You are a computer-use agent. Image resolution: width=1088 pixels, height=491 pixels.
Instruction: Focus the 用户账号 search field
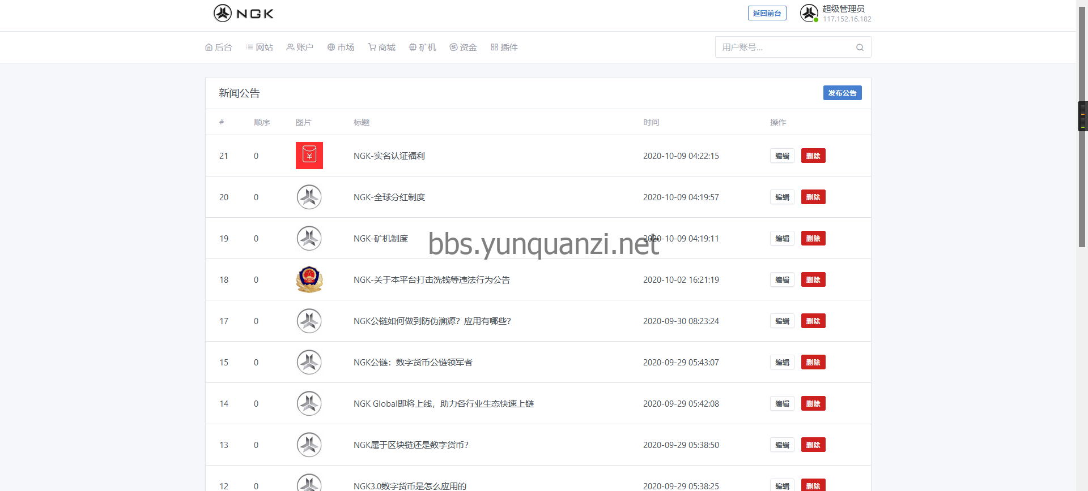click(785, 48)
